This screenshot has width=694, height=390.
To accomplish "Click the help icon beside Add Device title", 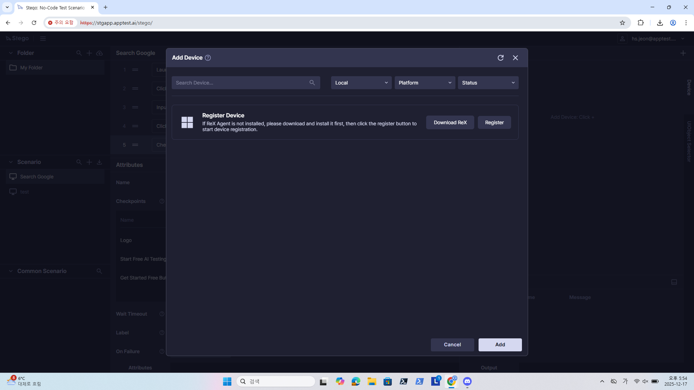I will (x=208, y=58).
